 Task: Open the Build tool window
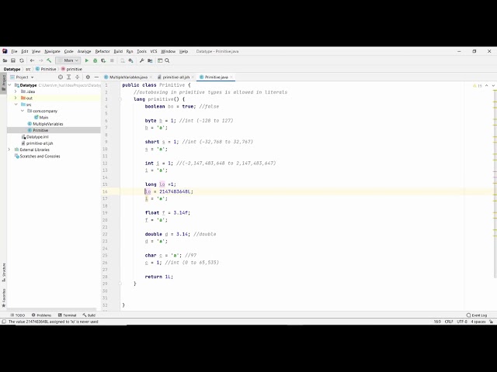[x=89, y=315]
